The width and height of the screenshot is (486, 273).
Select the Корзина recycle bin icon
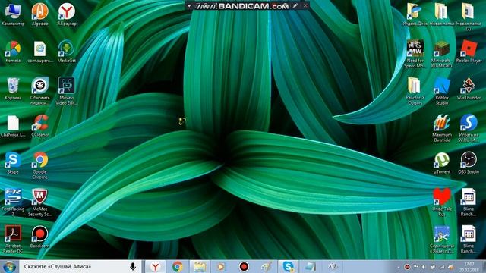click(13, 89)
